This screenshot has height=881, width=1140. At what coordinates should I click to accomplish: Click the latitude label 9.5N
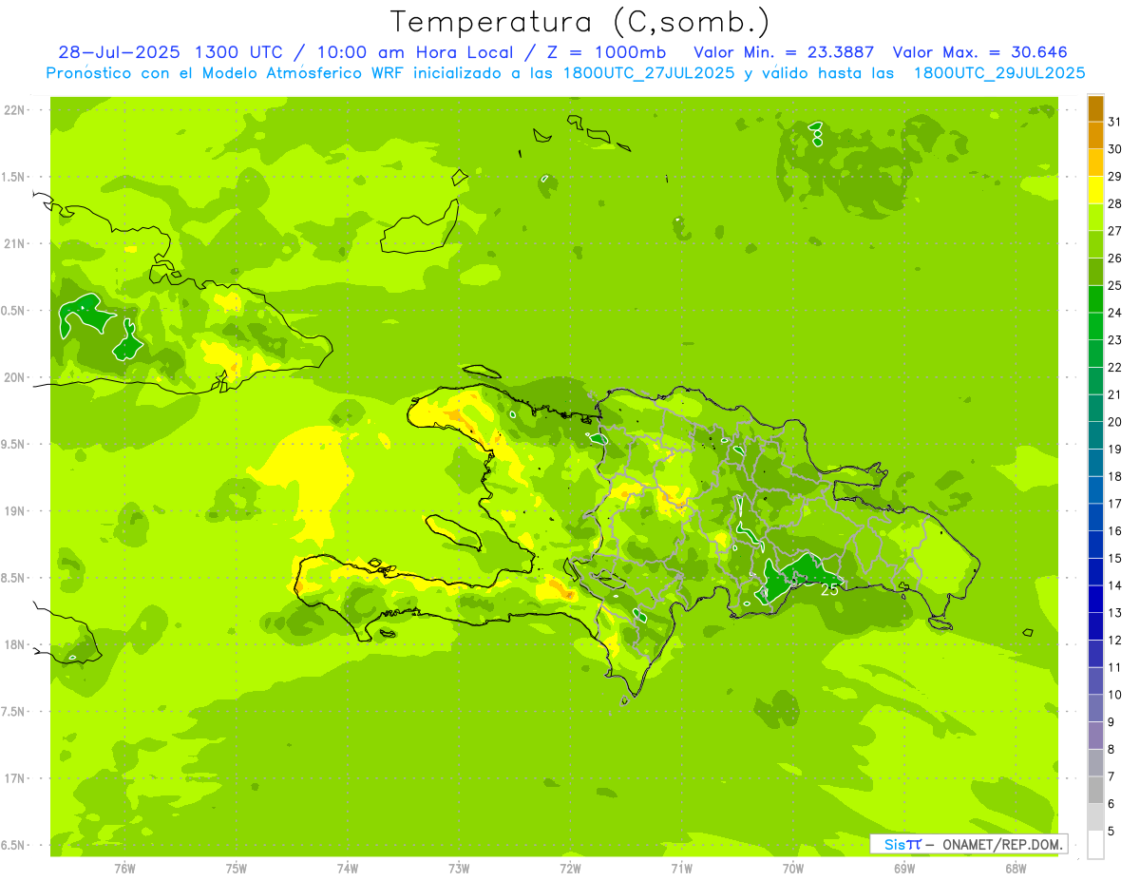point(14,444)
